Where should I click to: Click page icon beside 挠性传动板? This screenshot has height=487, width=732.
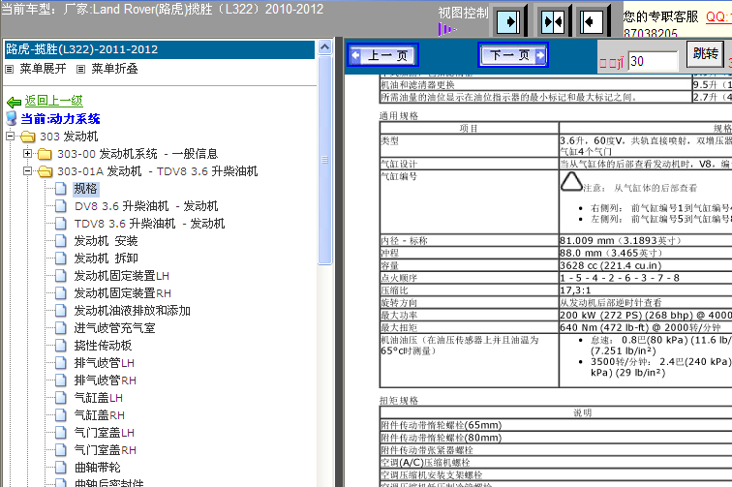click(61, 346)
